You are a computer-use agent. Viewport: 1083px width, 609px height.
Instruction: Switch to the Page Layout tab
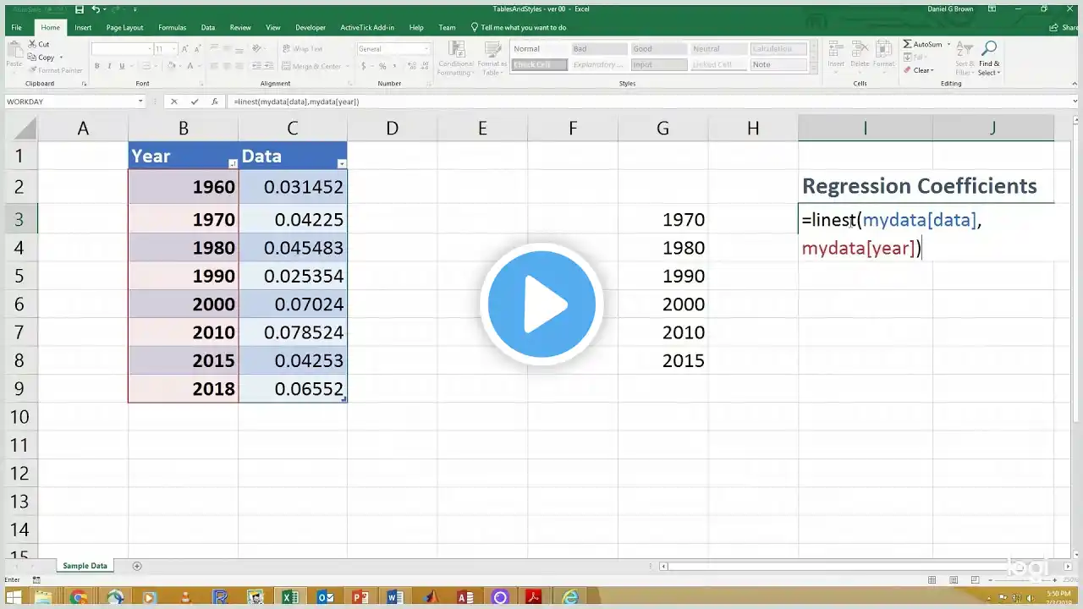125,27
